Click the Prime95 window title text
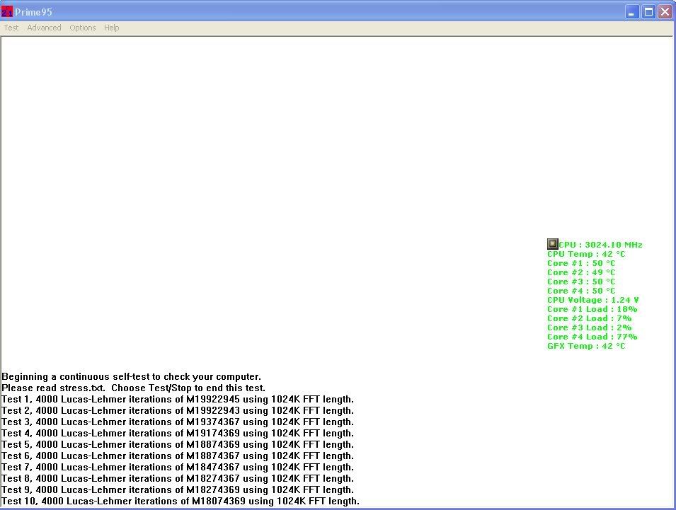The height and width of the screenshot is (510, 676). tap(34, 12)
